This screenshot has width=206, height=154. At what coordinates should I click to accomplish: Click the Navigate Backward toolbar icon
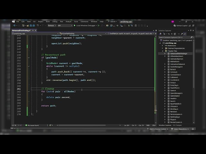click(14, 25)
